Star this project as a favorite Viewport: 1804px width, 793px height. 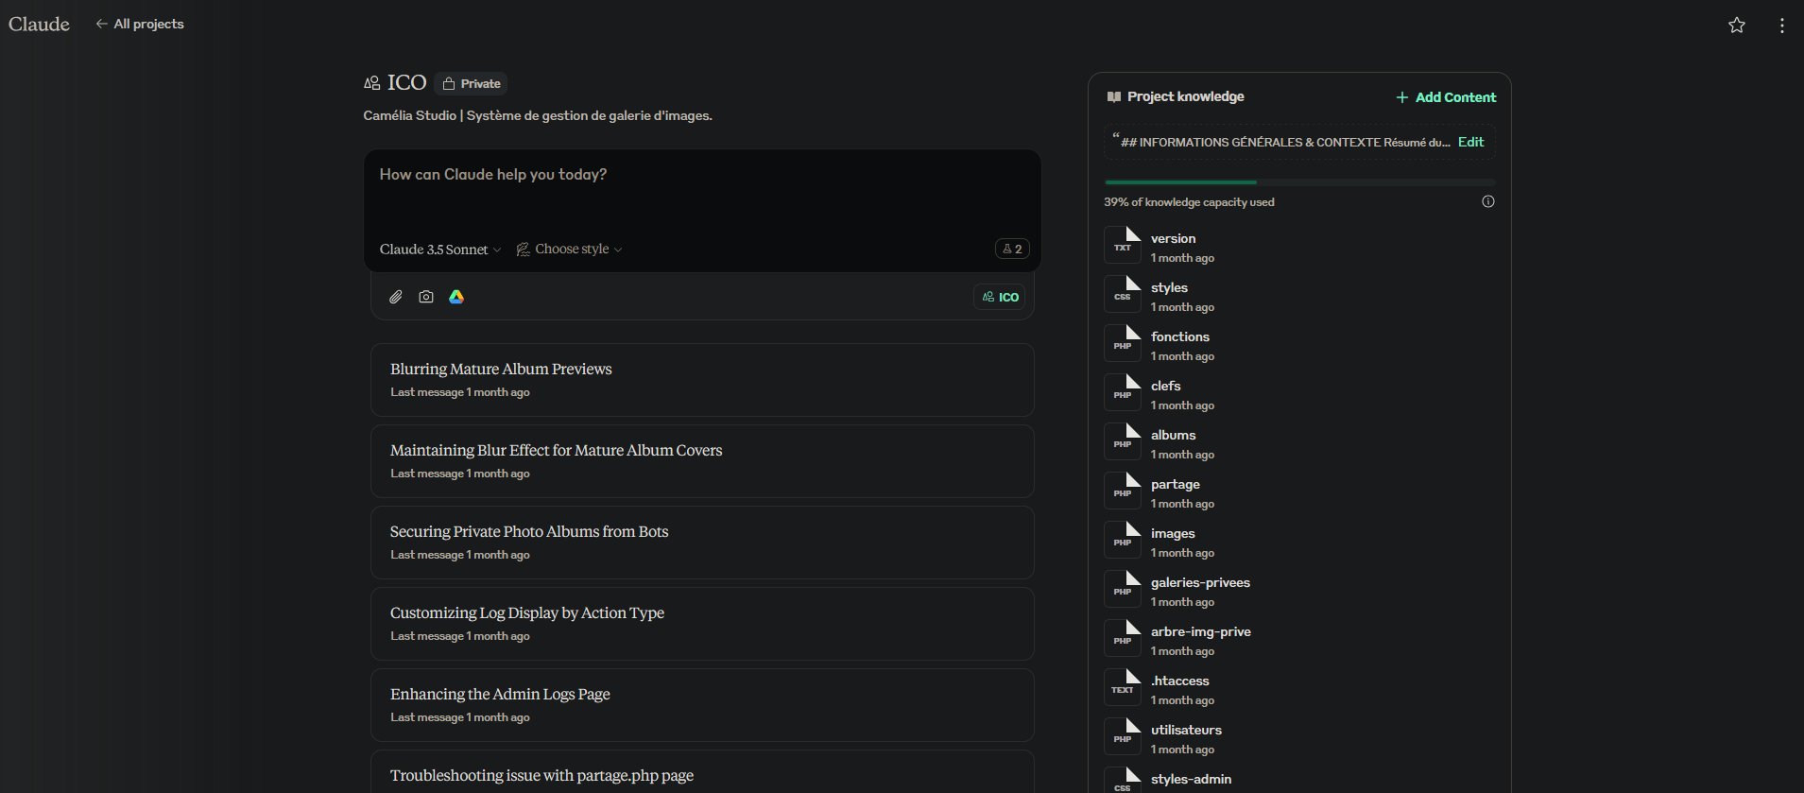click(x=1736, y=26)
